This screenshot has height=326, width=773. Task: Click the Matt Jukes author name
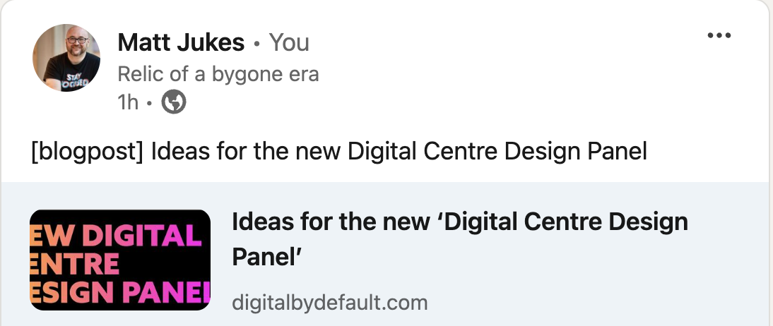click(181, 43)
